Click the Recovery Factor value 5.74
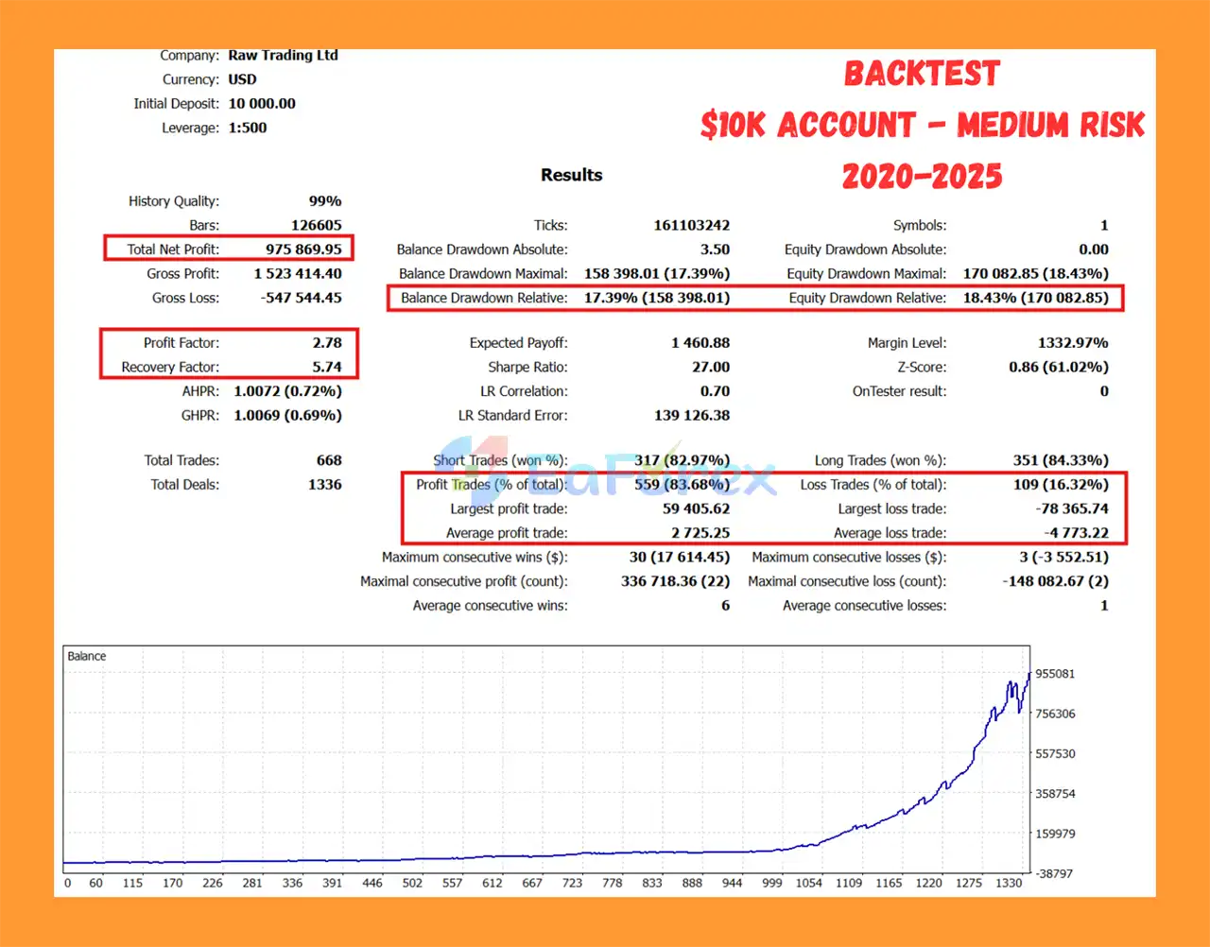1210x947 pixels. [x=327, y=368]
